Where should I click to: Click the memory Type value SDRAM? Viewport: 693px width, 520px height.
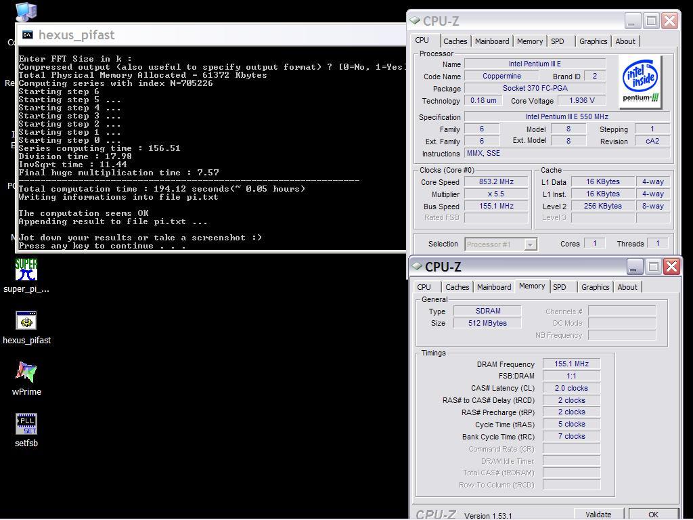pyautogui.click(x=488, y=311)
